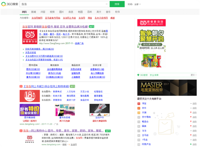Click 图书300减100 link
The height and width of the screenshot is (147, 200).
click(33, 69)
